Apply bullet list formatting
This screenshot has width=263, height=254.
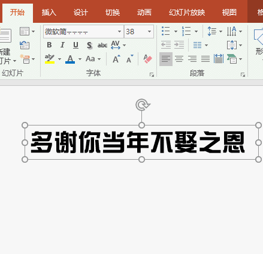coord(166,31)
